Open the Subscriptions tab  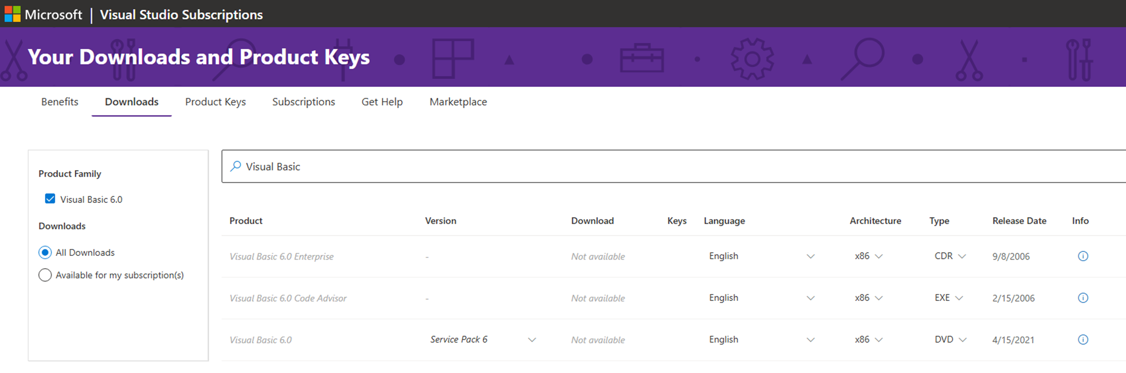pyautogui.click(x=304, y=102)
